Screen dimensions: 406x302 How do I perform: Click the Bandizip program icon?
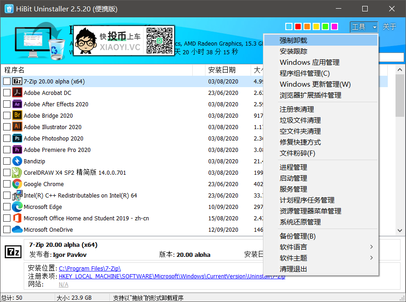17,161
